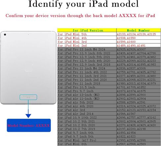
Task: Select the 'for iPad Mini 4th' row label
Action: click(x=72, y=38)
